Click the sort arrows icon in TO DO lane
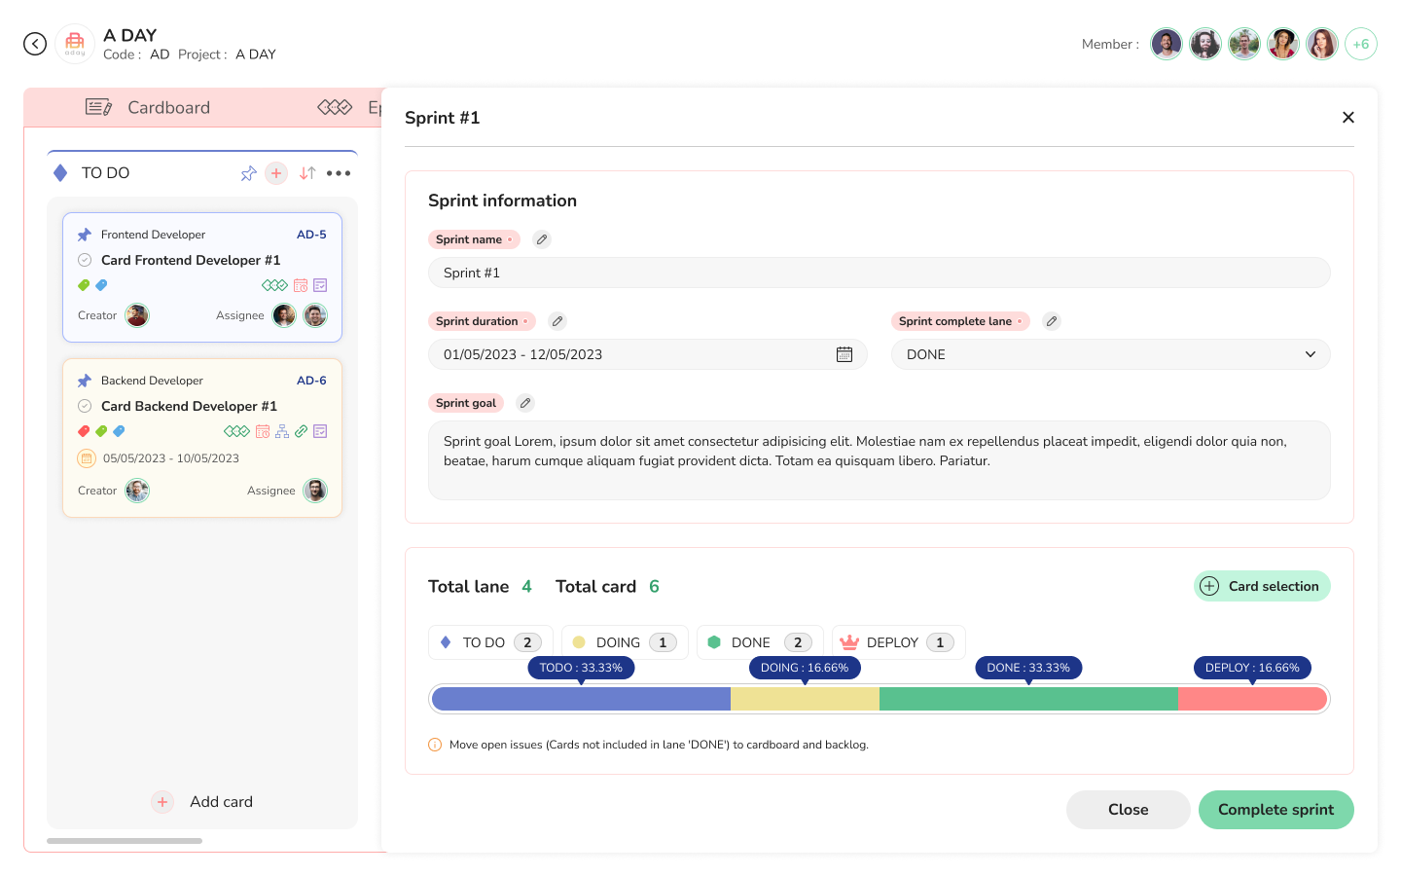The height and width of the screenshot is (876, 1401). [307, 173]
